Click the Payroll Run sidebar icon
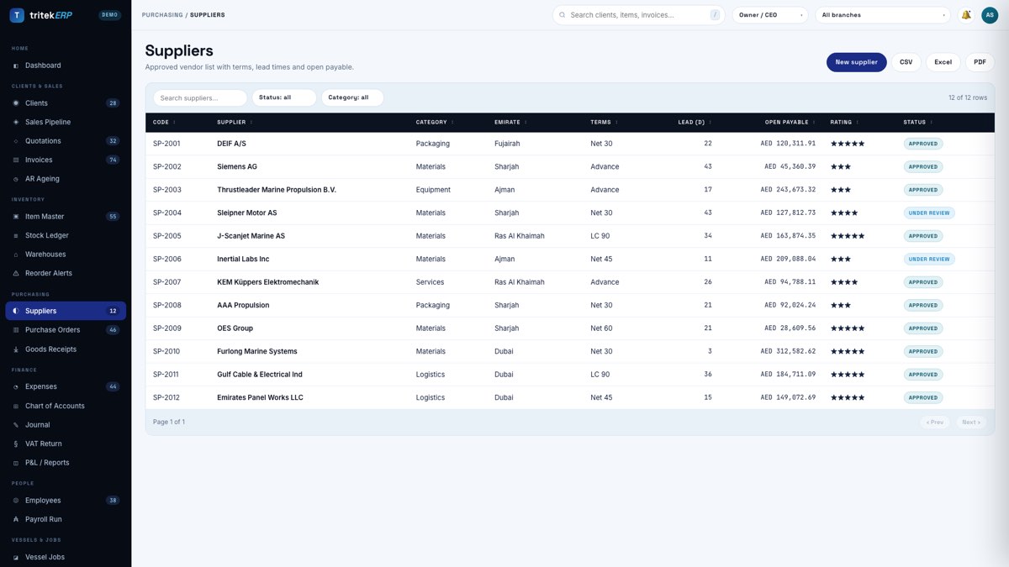Screen dimensions: 1009x567 [16, 519]
